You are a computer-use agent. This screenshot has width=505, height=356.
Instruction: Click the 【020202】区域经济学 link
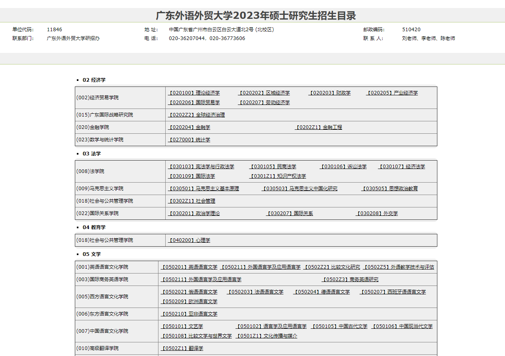click(x=264, y=93)
